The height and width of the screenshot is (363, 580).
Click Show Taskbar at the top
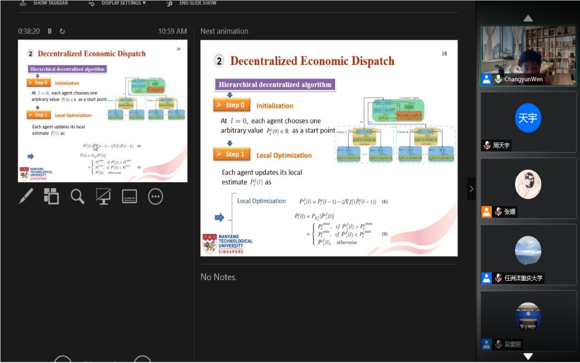click(x=45, y=3)
